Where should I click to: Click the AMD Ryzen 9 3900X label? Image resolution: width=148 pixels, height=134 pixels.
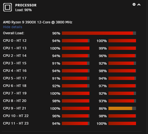point(38,22)
